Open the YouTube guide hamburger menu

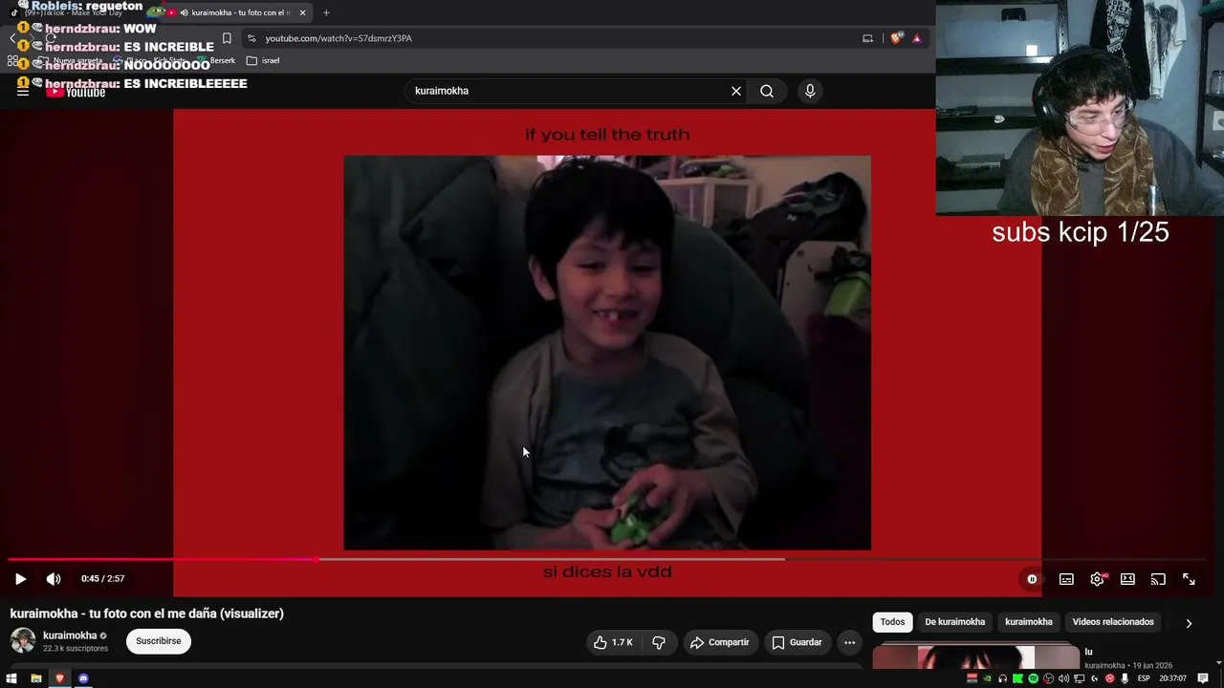23,91
